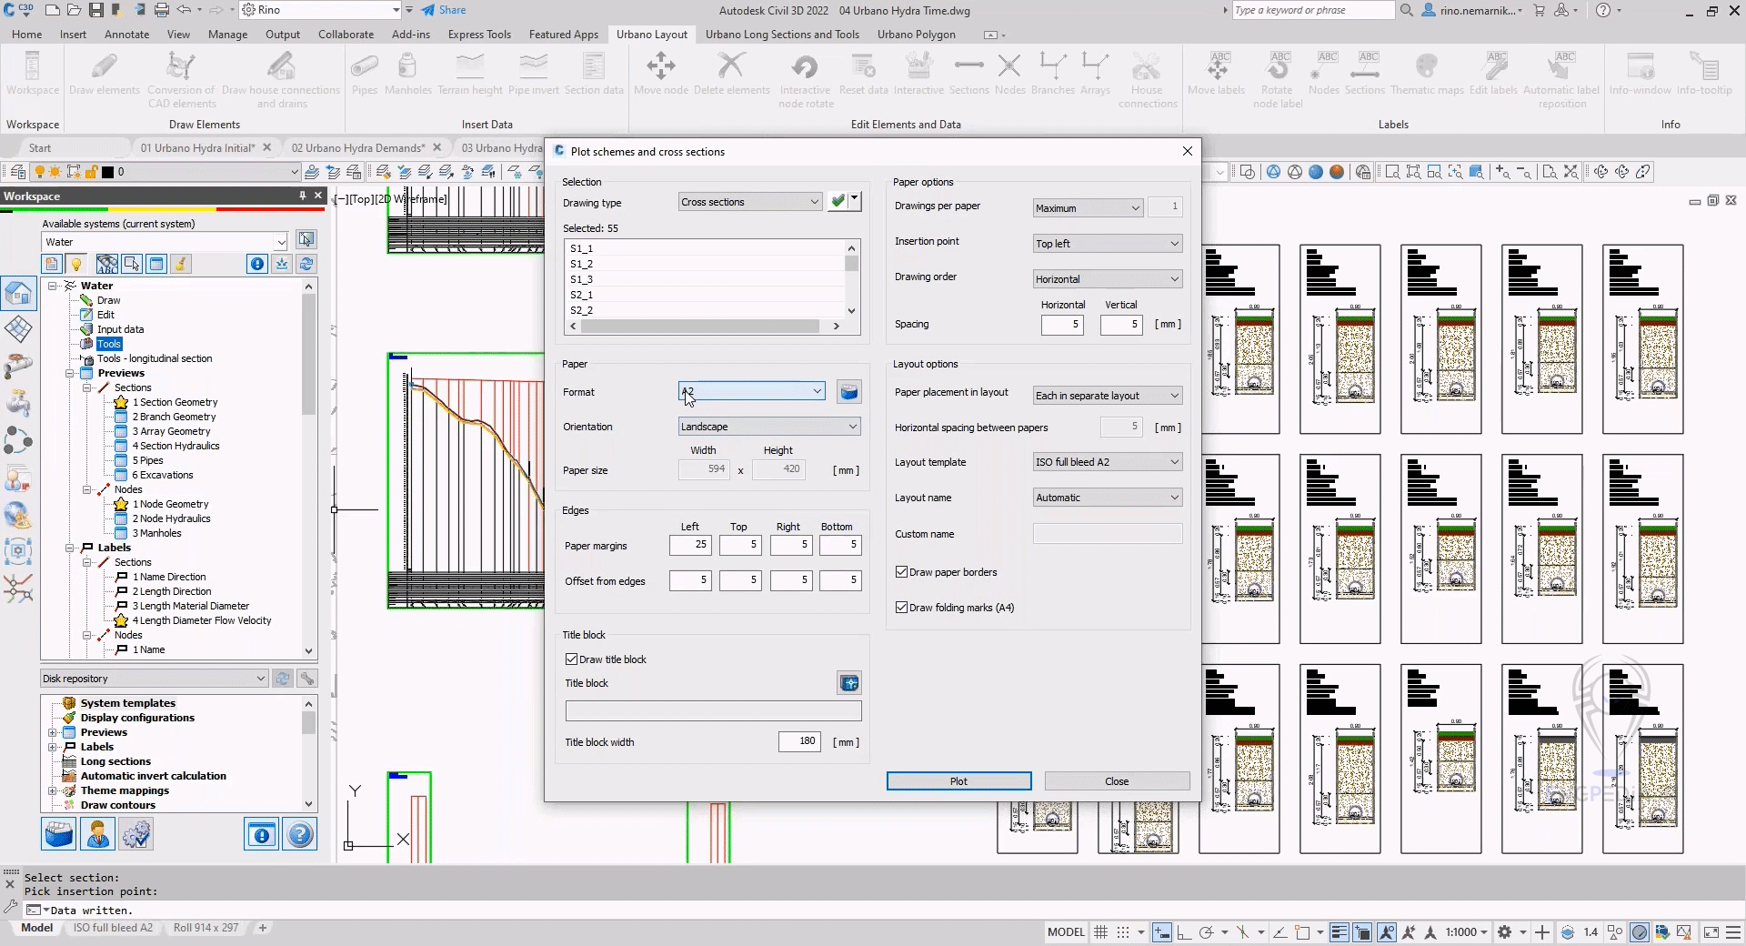Click the Plot button
The width and height of the screenshot is (1746, 946).
click(x=958, y=781)
